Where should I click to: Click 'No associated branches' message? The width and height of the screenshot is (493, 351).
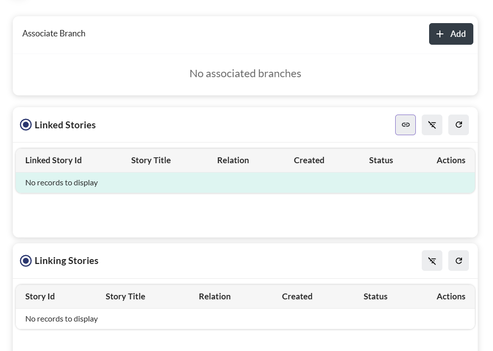(245, 74)
